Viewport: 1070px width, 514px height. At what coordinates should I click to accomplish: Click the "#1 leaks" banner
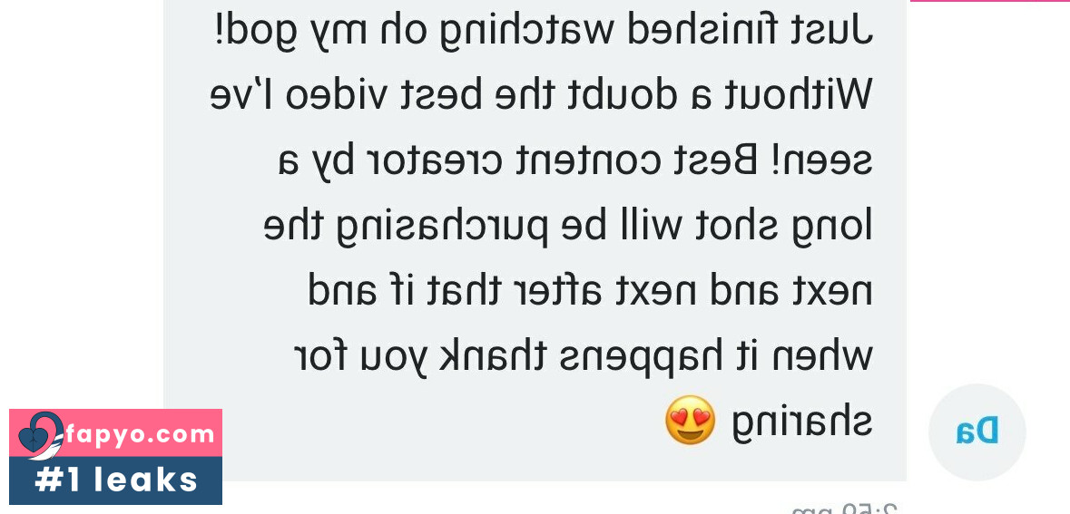[115, 480]
